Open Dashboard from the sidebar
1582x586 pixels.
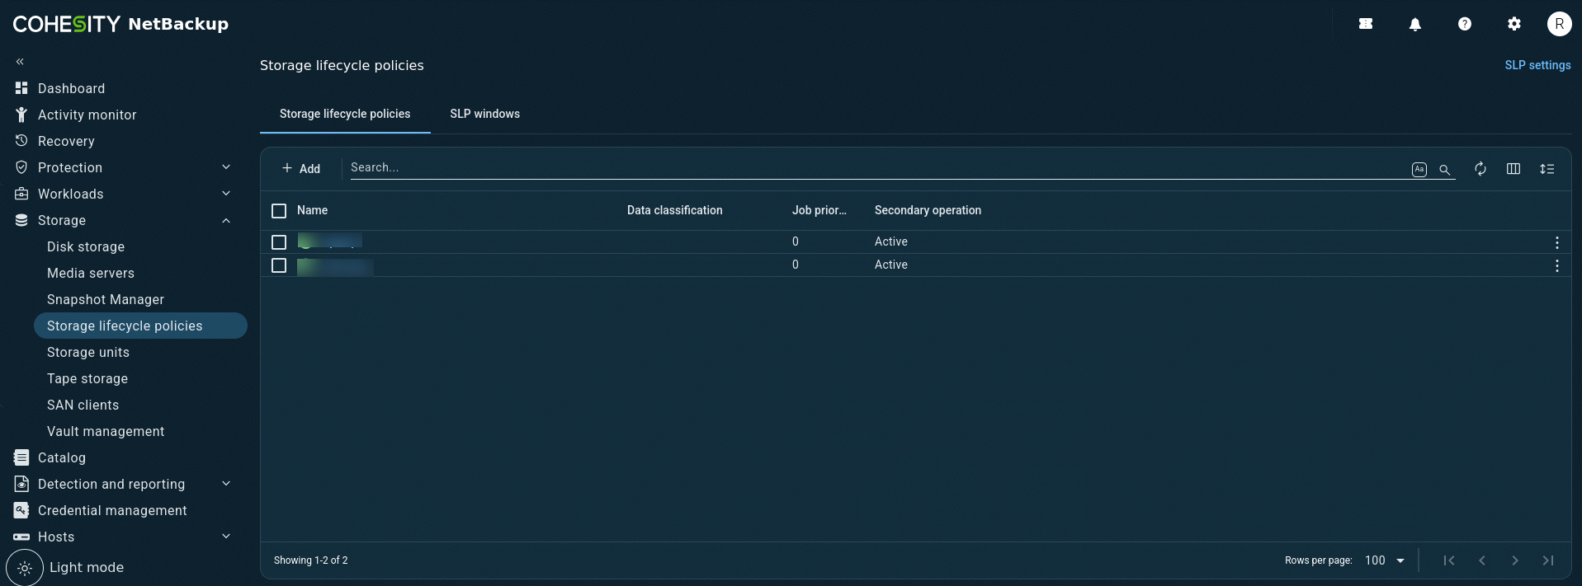point(71,88)
